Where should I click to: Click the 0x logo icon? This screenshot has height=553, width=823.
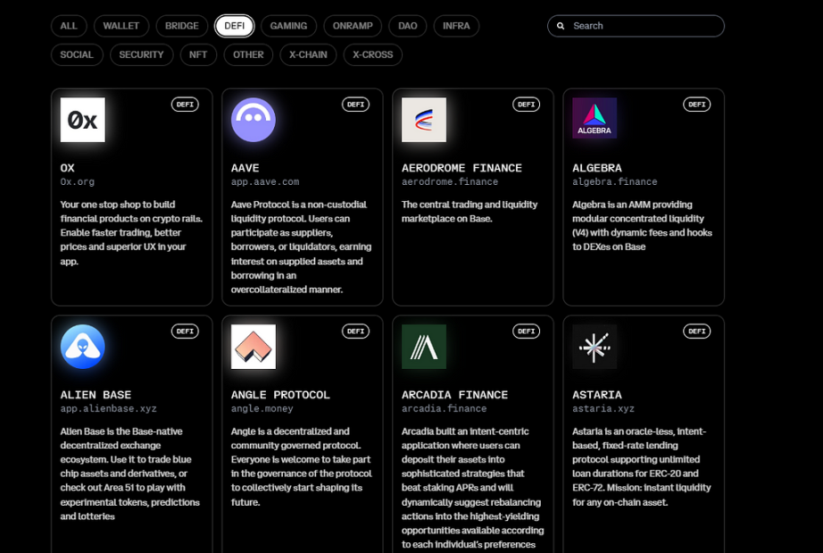(82, 120)
